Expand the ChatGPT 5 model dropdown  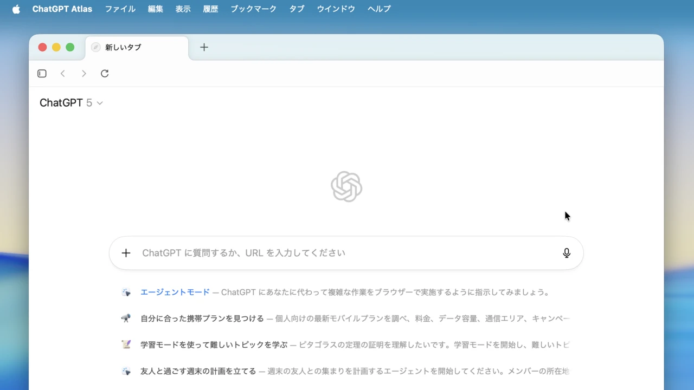coord(71,103)
